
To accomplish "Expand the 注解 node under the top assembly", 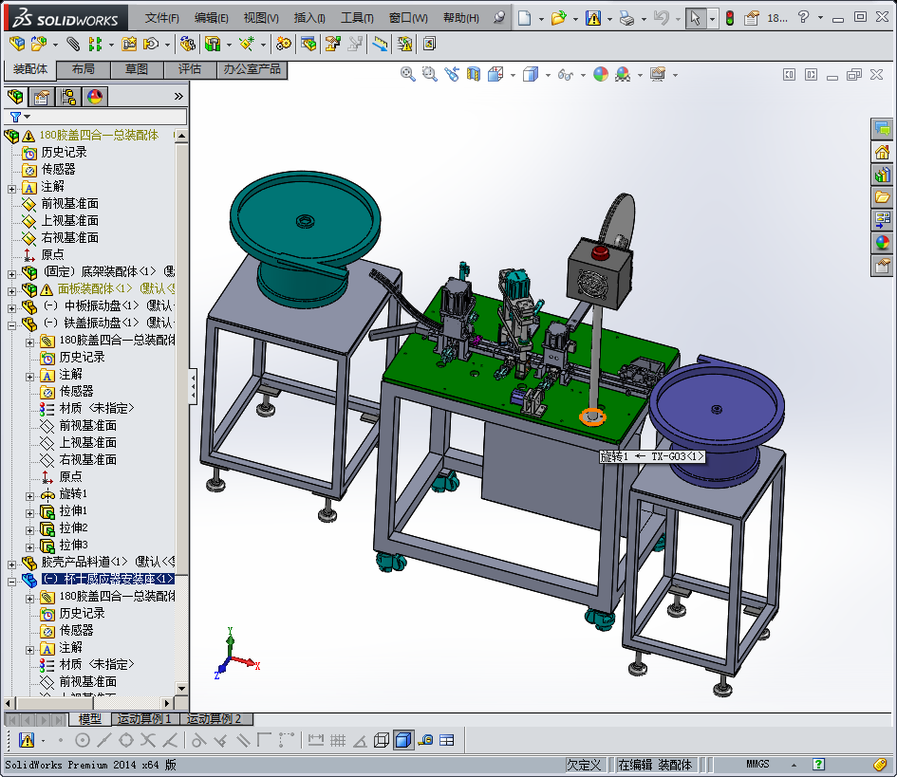I will click(11, 189).
